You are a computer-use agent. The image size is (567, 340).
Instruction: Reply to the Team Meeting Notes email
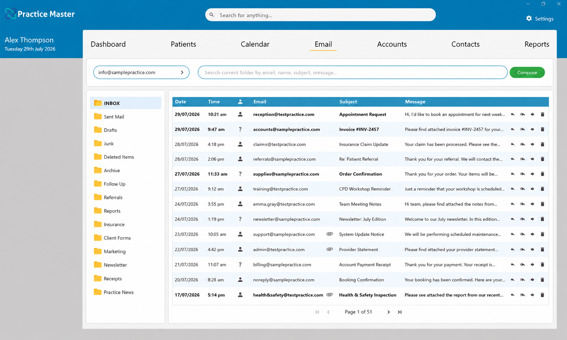tap(512, 204)
